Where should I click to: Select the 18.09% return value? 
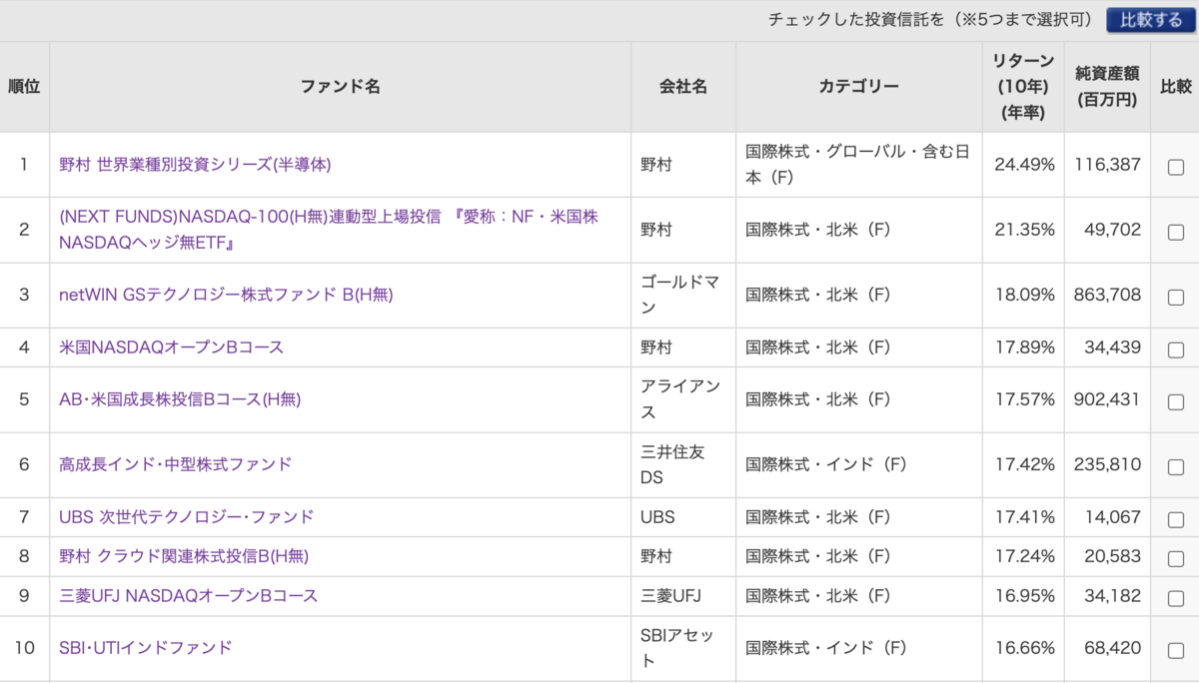[1024, 295]
